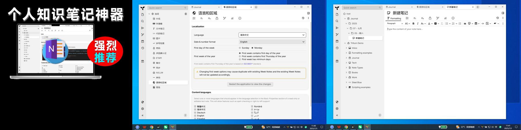This screenshot has width=521, height=130.
Task: Check the Deutsch content language checkbox
Action: tap(195, 113)
